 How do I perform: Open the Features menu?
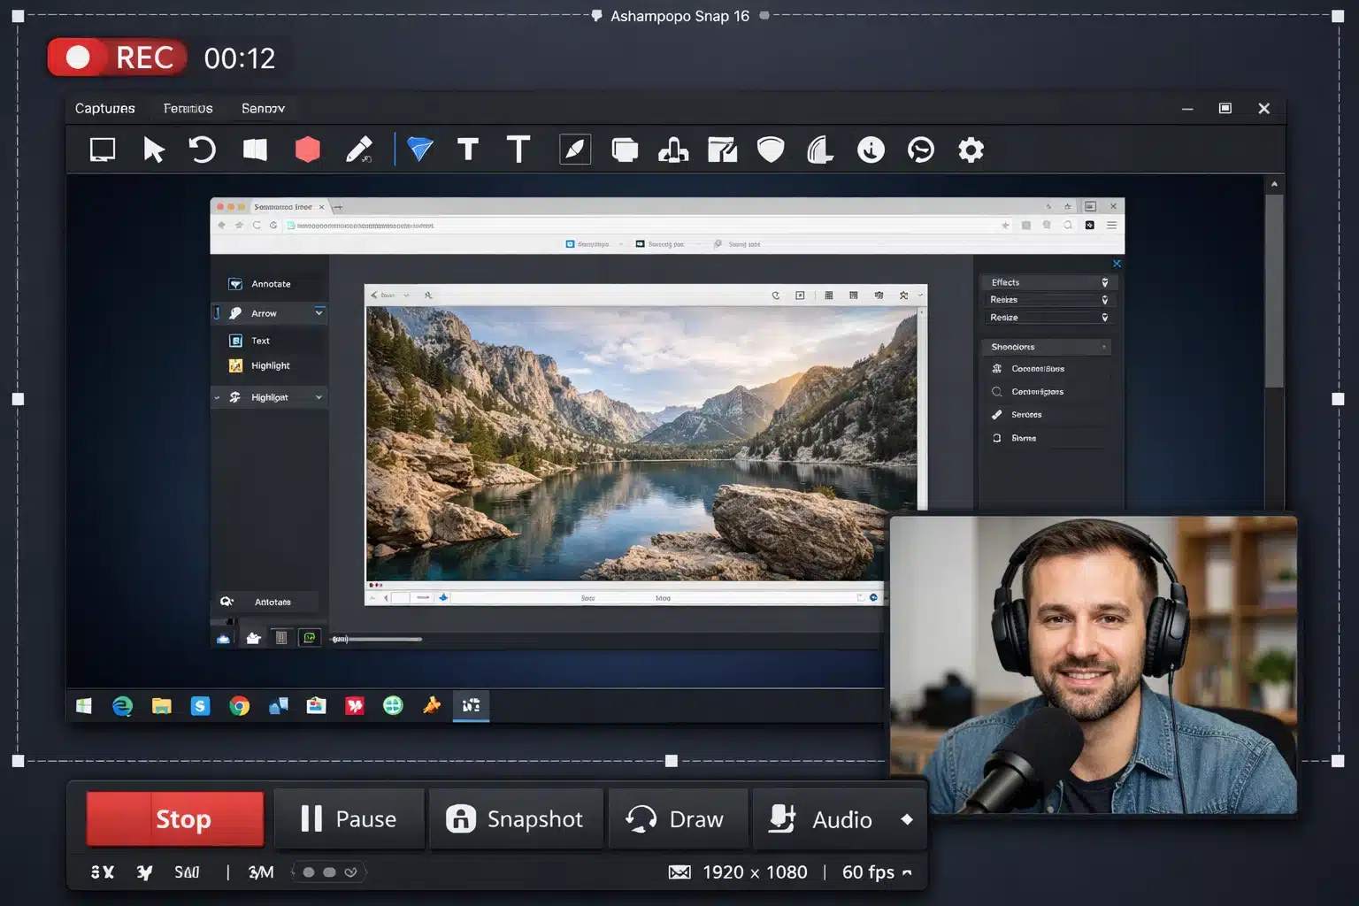point(188,108)
